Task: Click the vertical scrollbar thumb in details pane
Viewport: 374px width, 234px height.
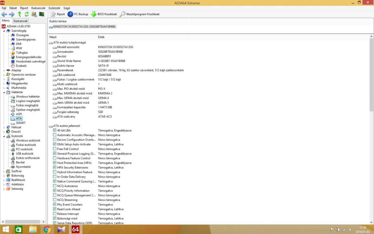Action: click(x=371, y=74)
